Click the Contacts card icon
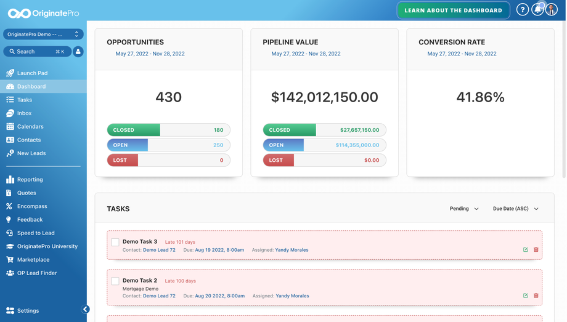 (10, 140)
